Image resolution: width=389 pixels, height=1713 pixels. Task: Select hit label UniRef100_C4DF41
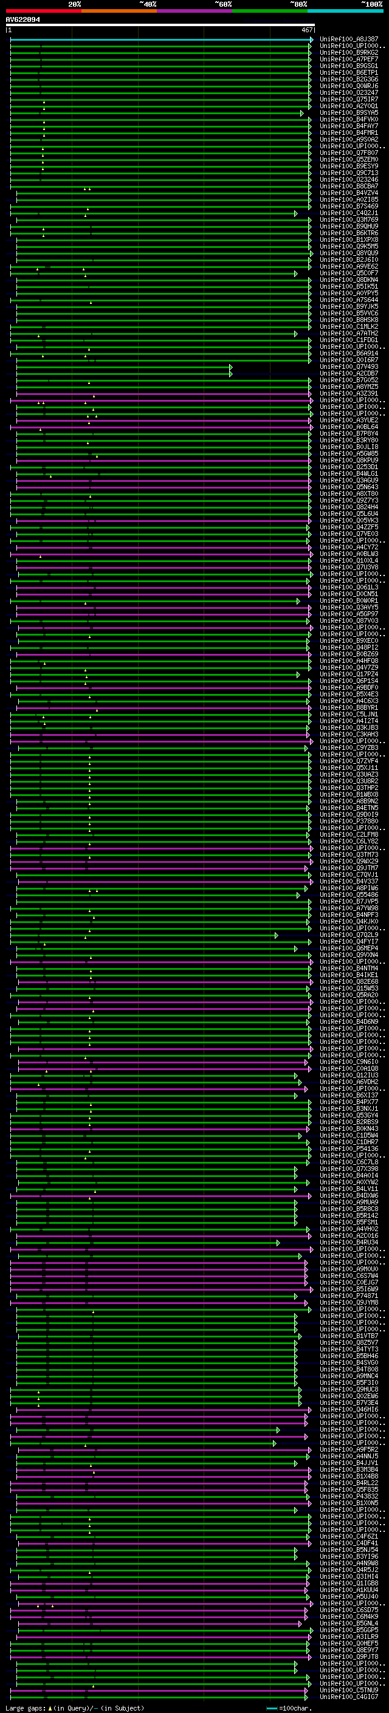(349, 1543)
